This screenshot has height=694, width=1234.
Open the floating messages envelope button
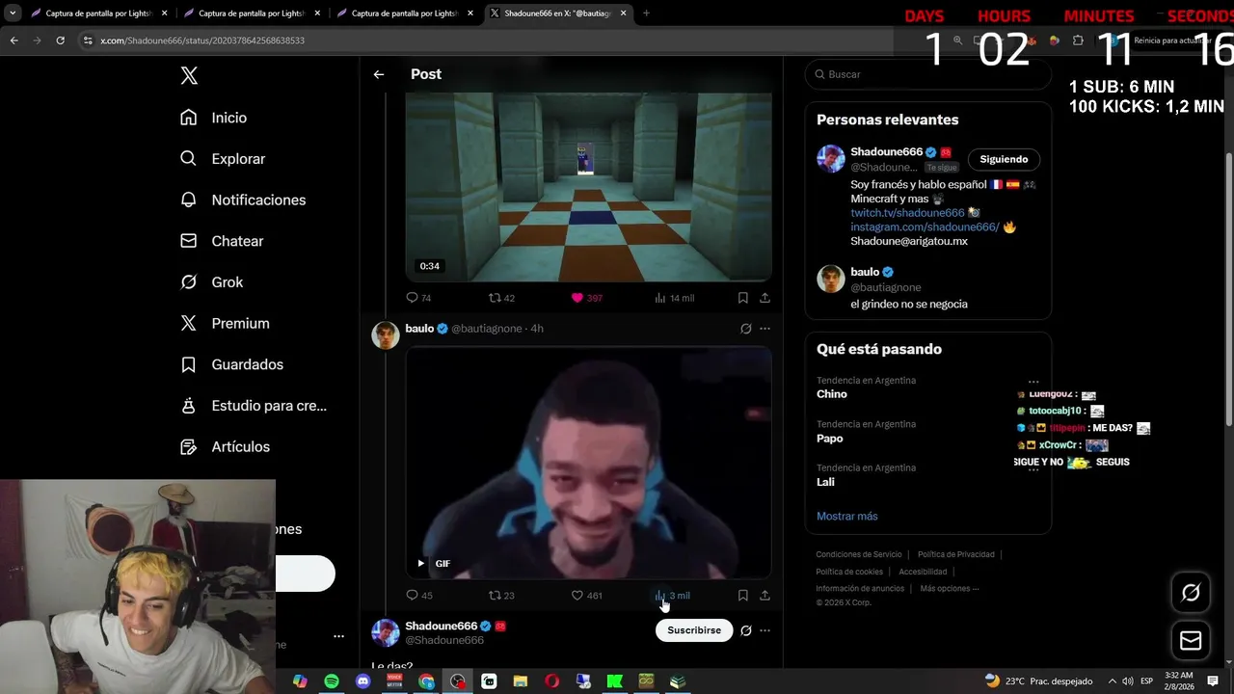[x=1191, y=640]
